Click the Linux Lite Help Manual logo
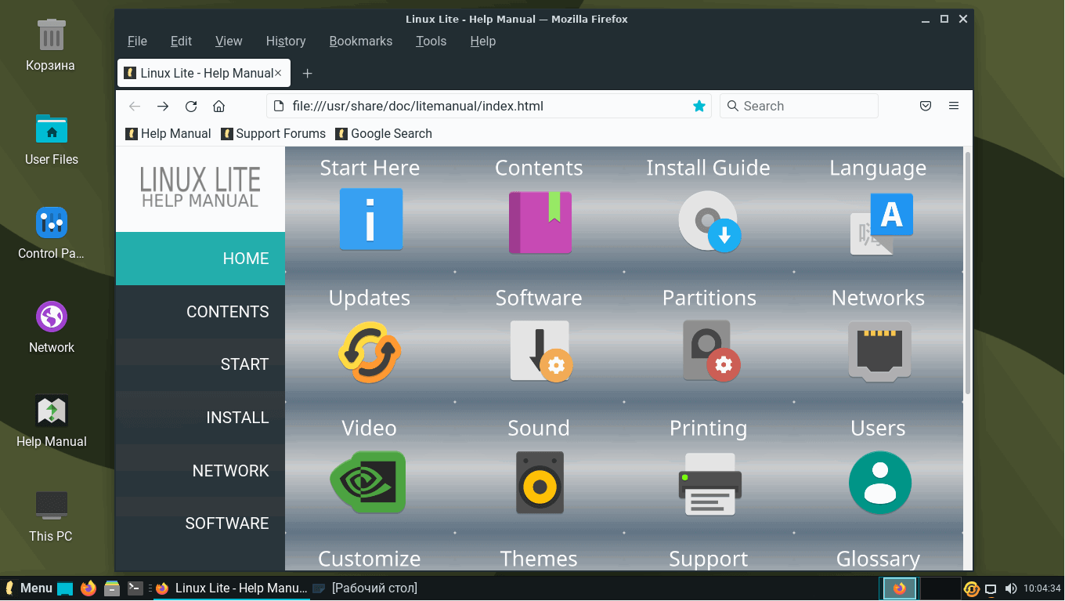The height and width of the screenshot is (601, 1065). click(200, 188)
